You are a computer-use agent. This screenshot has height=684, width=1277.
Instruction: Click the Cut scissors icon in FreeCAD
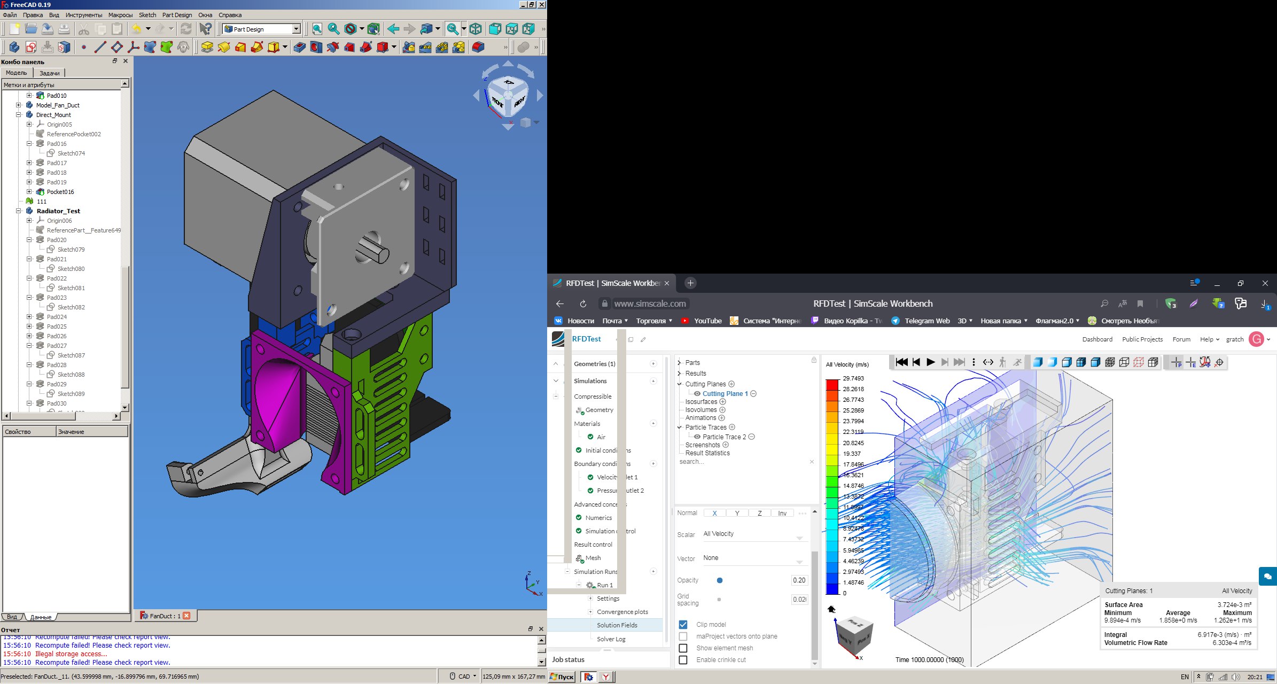(84, 29)
